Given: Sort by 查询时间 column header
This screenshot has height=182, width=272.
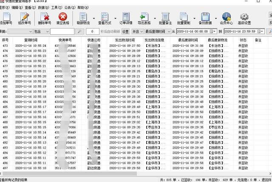Looking at the screenshot, I should 31,40.
